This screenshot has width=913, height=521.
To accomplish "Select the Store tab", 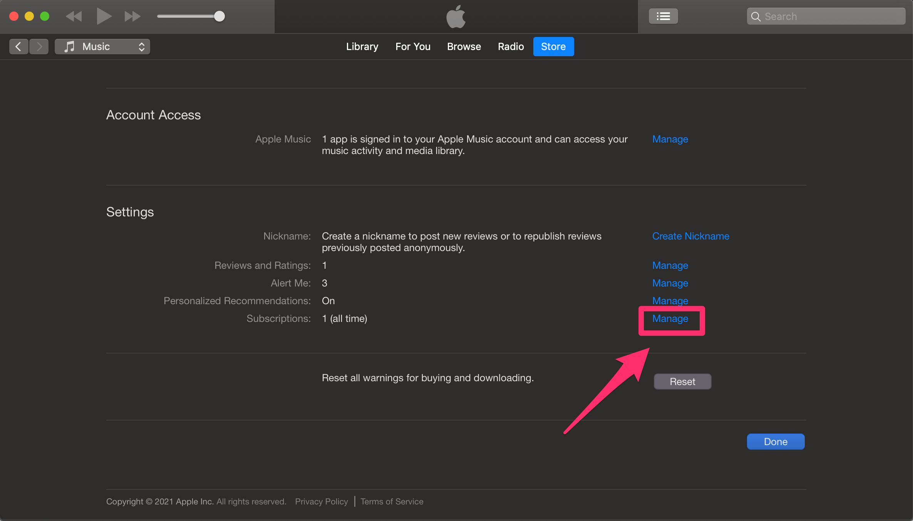I will point(553,46).
